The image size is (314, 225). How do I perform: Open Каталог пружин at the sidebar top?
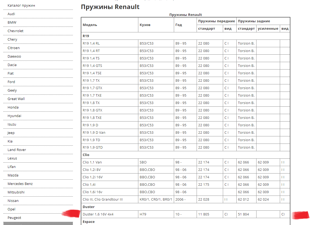tap(21, 5)
